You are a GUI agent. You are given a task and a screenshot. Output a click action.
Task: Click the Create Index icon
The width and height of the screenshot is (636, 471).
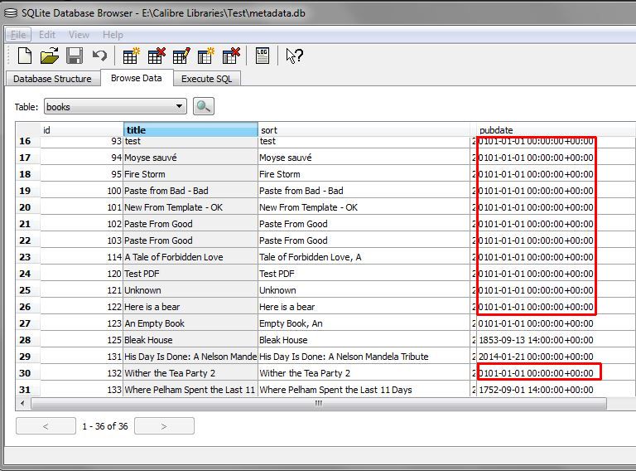tap(205, 56)
